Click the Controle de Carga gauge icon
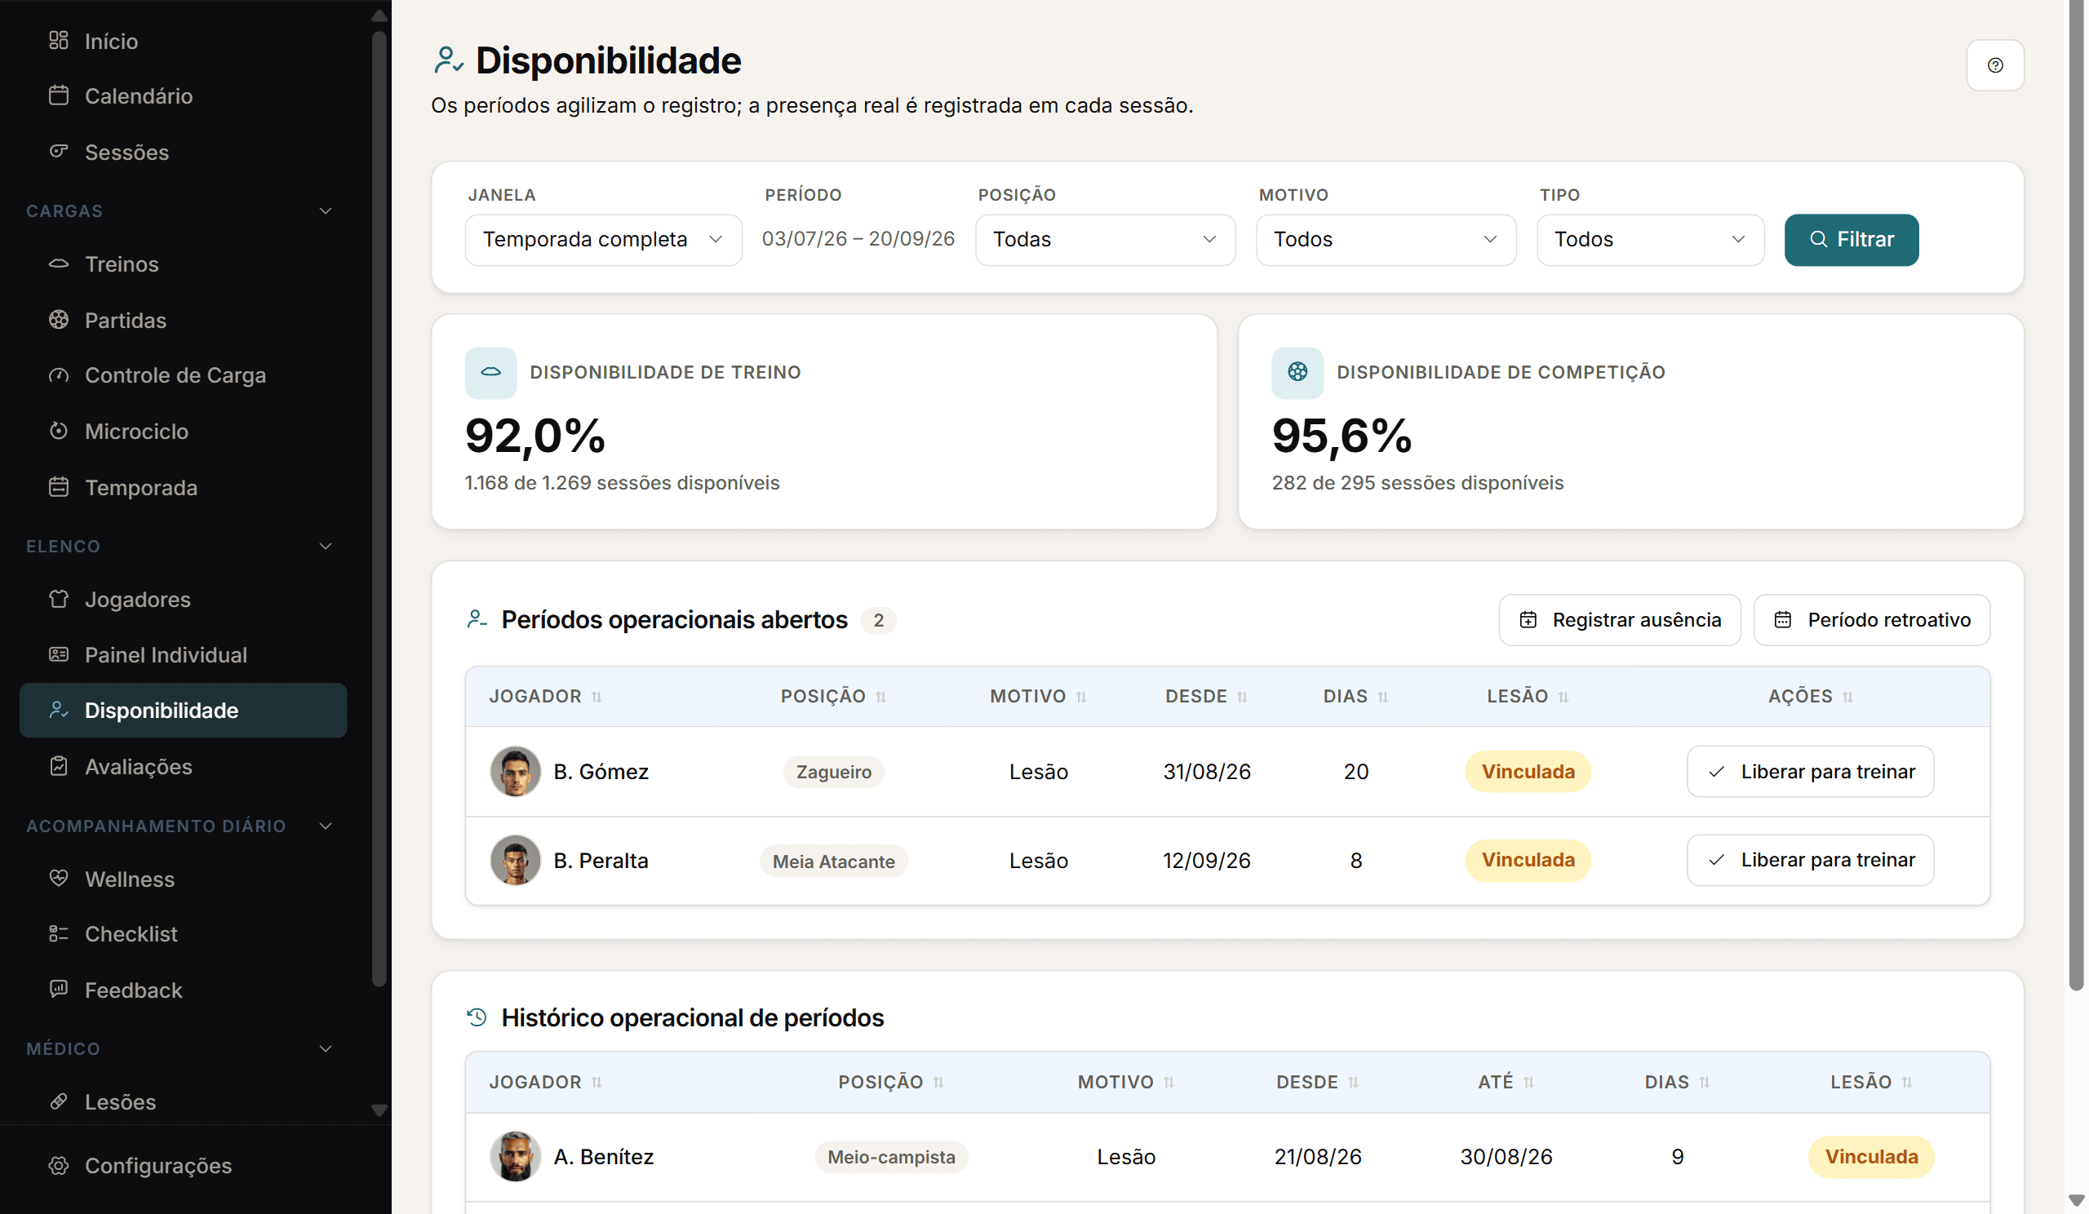 click(59, 375)
